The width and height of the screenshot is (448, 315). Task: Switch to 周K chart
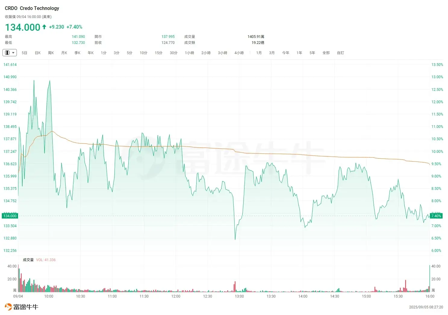pyautogui.click(x=51, y=53)
